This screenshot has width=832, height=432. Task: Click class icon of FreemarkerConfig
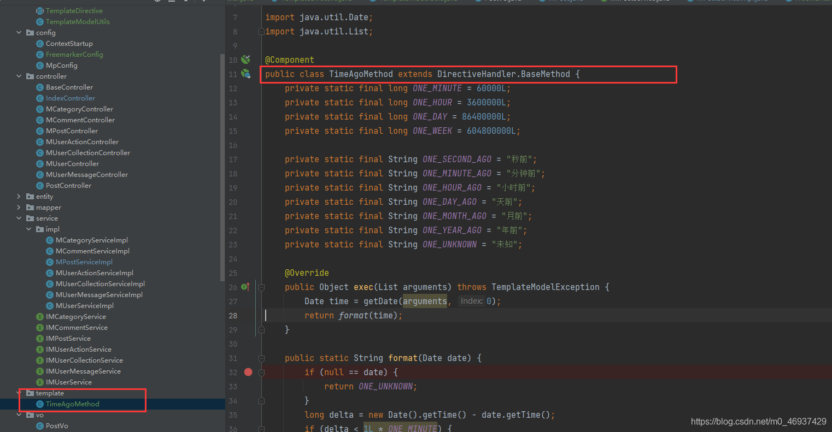(40, 55)
